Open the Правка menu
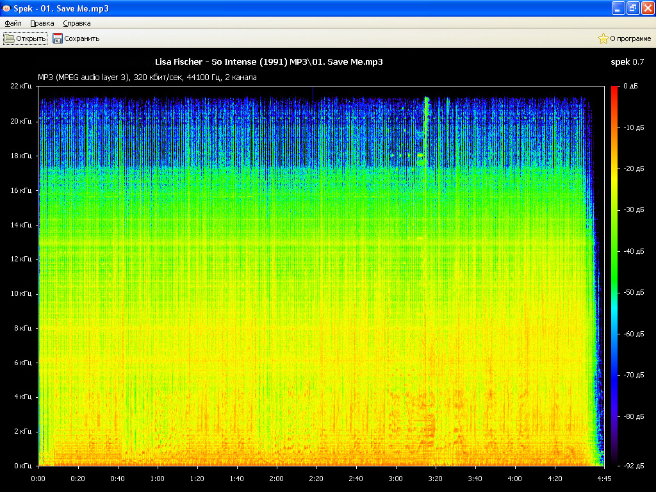The width and height of the screenshot is (656, 492). (x=42, y=23)
